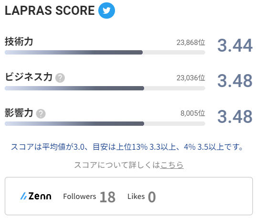Click the 23,036位 ranking text
This screenshot has width=261, height=220.
point(191,78)
